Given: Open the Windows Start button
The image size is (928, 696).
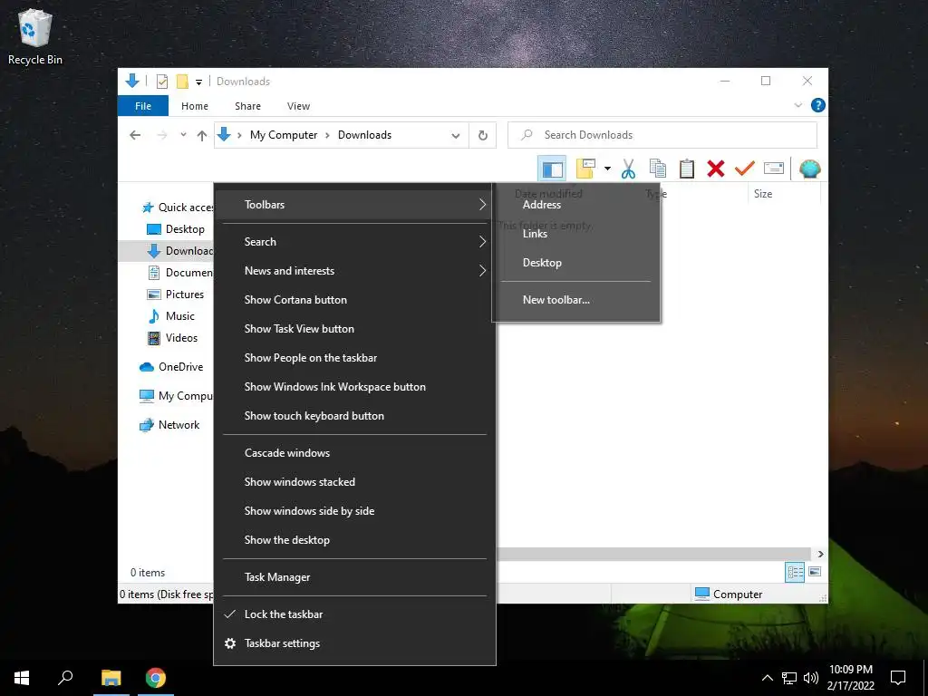Looking at the screenshot, I should pos(22,678).
